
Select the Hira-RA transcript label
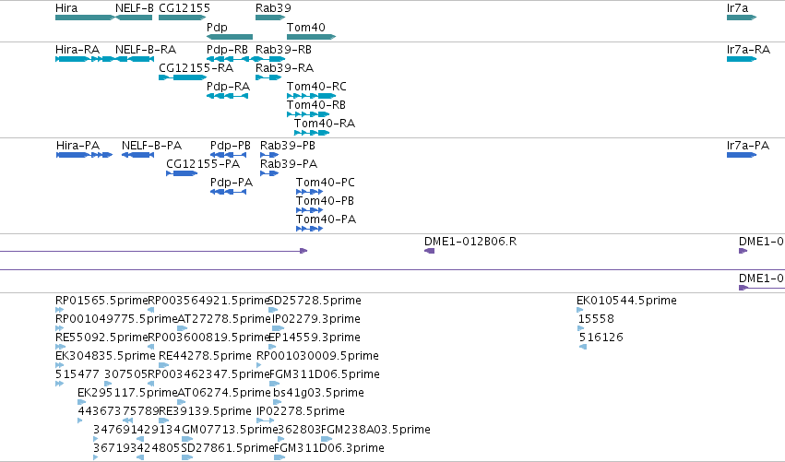pos(77,50)
